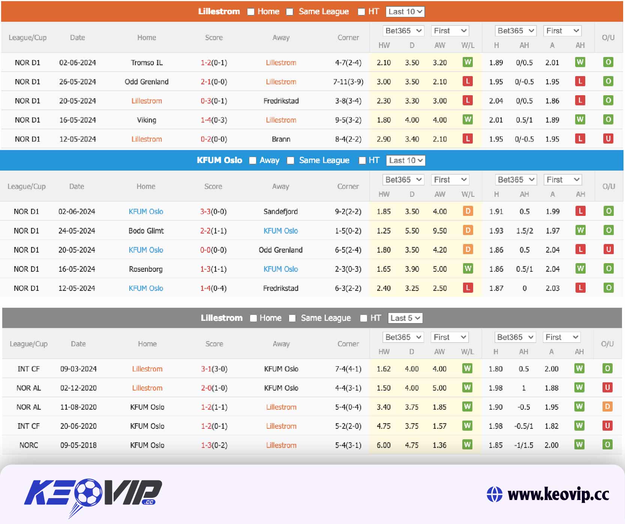
Task: Enable the Home checkbox in the orange Lillestrom header
Action: 251,12
